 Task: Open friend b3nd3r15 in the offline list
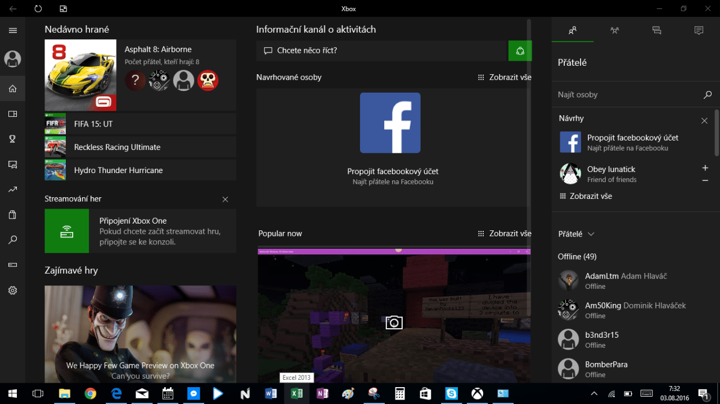click(633, 339)
